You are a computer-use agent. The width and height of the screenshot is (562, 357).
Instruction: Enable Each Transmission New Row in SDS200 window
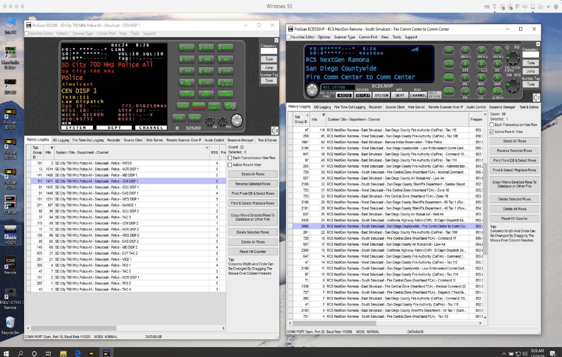[x=230, y=158]
